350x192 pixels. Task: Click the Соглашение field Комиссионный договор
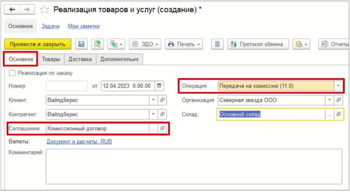click(97, 128)
